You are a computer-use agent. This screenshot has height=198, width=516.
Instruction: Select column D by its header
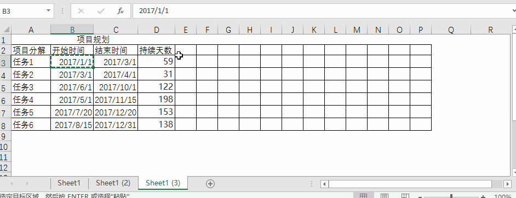point(156,30)
